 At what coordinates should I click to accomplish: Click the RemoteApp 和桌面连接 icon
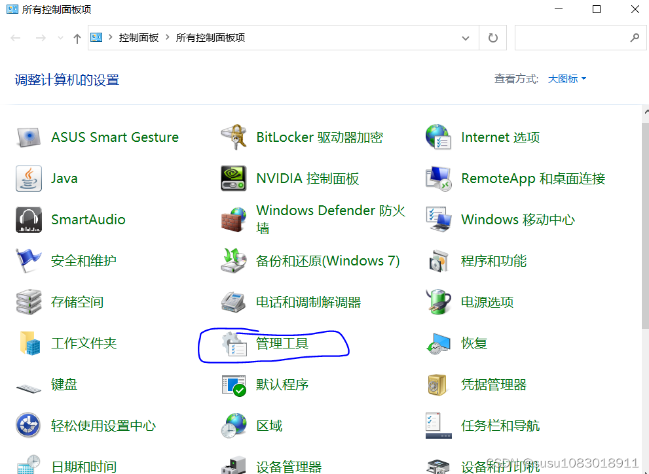tap(438, 178)
